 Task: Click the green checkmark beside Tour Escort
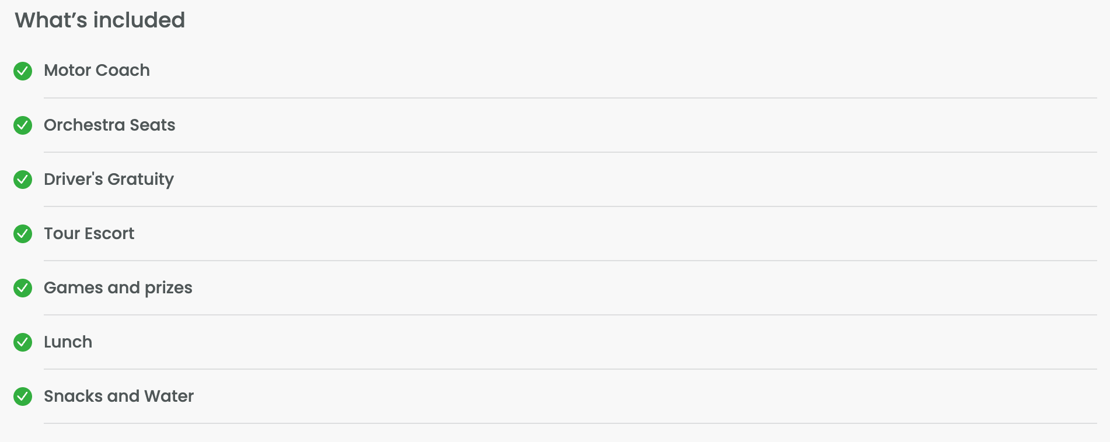click(x=23, y=234)
